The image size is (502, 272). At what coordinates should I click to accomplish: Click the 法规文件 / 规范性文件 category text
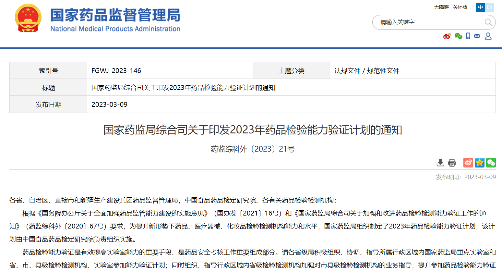coord(367,71)
